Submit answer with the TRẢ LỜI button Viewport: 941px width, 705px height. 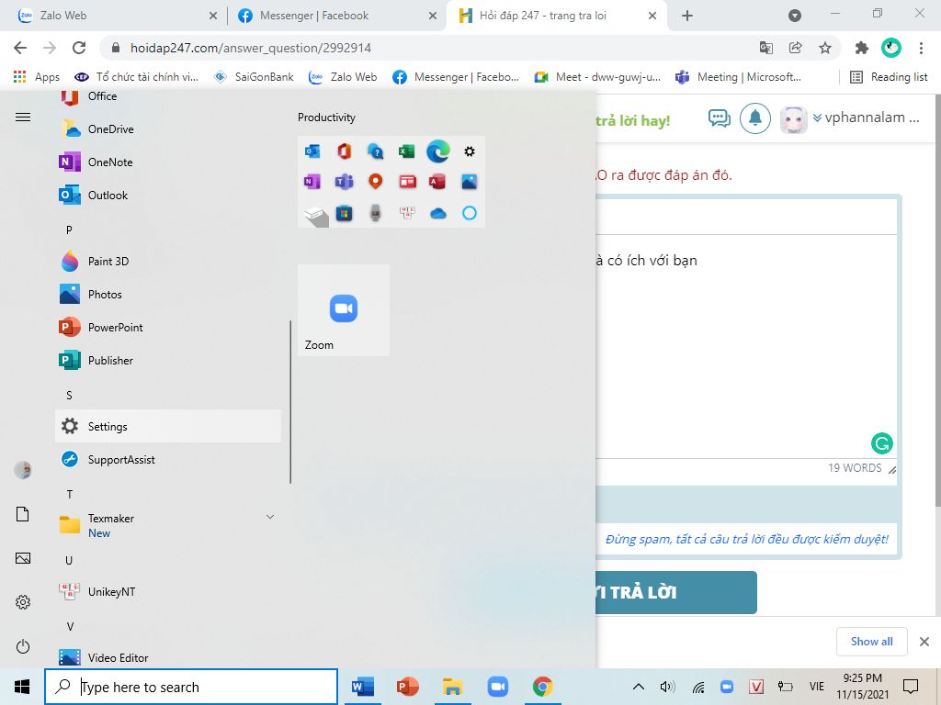[x=675, y=592]
